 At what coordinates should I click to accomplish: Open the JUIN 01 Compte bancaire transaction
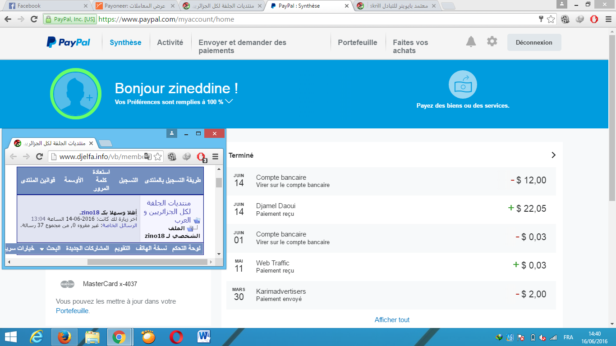(x=391, y=238)
